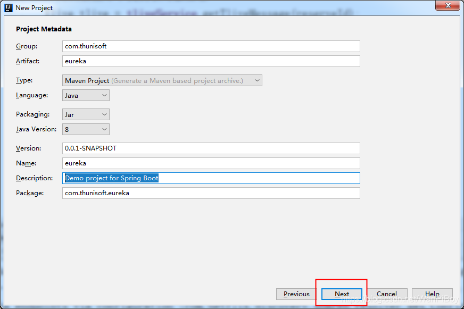The width and height of the screenshot is (464, 309).
Task: Click the Packaging label
Action: point(33,114)
